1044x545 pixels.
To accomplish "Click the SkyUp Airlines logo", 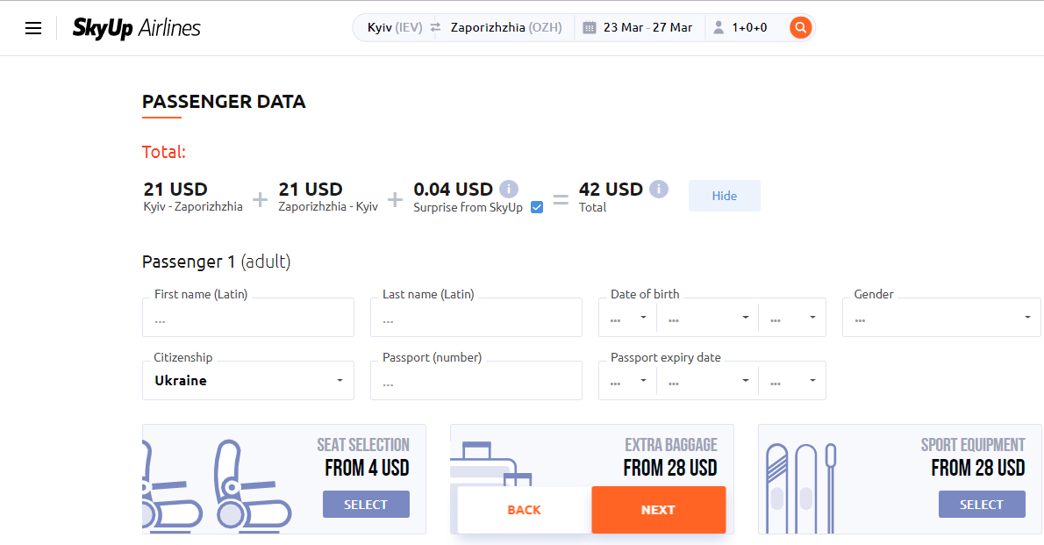I will pyautogui.click(x=137, y=28).
